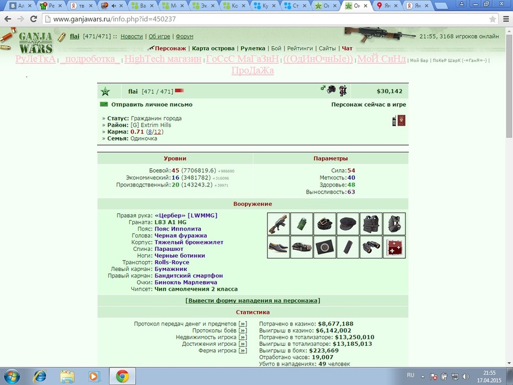Click the RU language indicator in taskbar
513x385 pixels.
pyautogui.click(x=410, y=376)
